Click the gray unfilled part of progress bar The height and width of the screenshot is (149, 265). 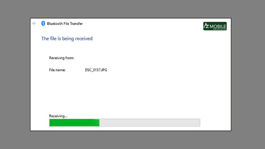(149, 122)
